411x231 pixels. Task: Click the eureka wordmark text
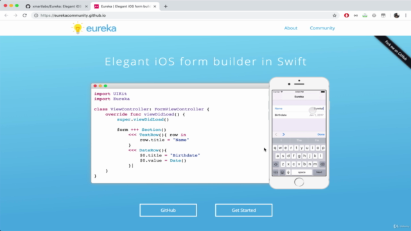coord(101,28)
